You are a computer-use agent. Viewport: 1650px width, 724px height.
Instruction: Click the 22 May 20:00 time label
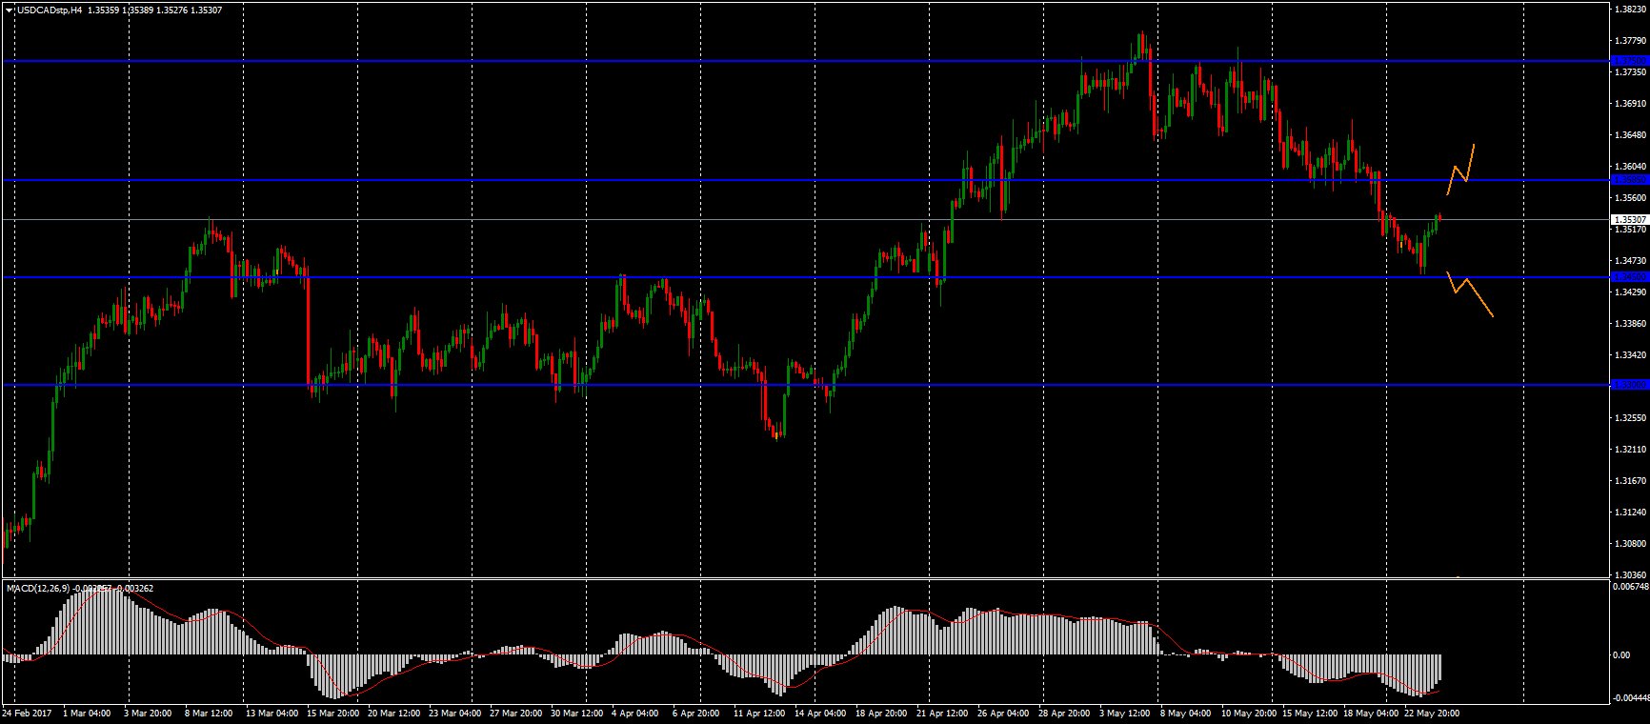[x=1431, y=713]
